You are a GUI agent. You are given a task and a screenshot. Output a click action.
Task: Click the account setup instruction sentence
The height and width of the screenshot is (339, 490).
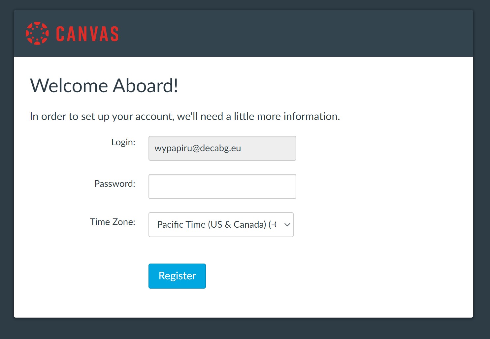185,116
